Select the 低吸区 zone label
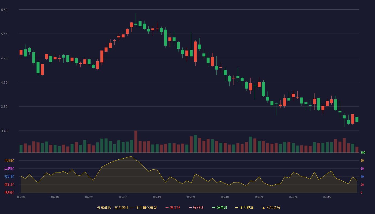 pyautogui.click(x=9, y=193)
